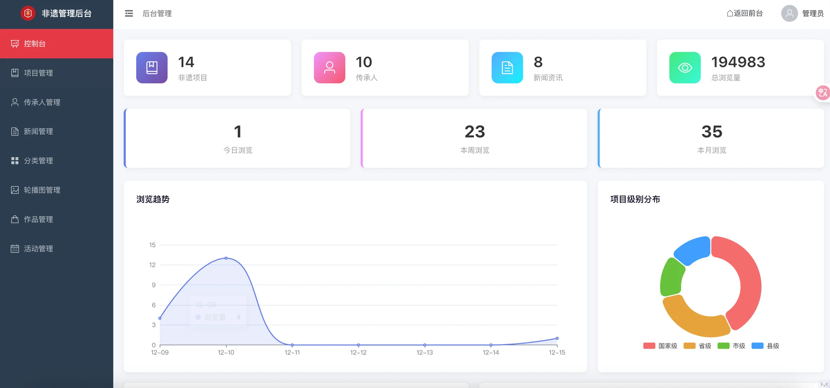Click the 本周浏览 statistics card
830x388 pixels.
point(474,138)
